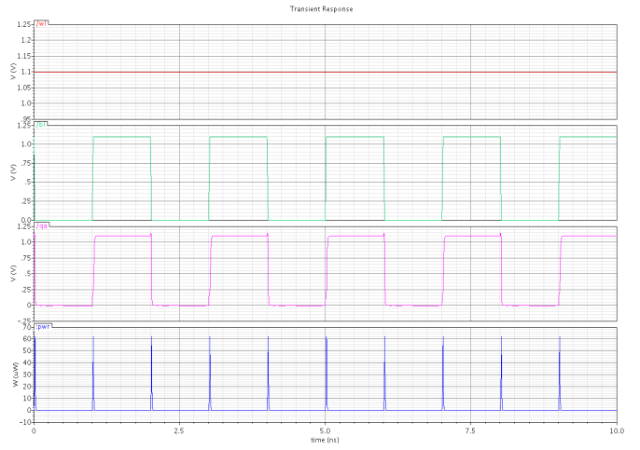640x450 pixels.
Task: Select the /wl signal name label
Action: tap(42, 21)
